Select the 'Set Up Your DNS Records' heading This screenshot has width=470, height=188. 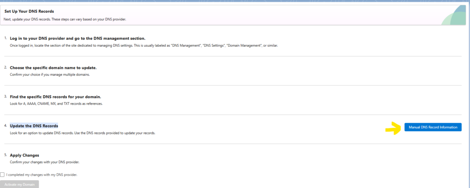coord(29,11)
